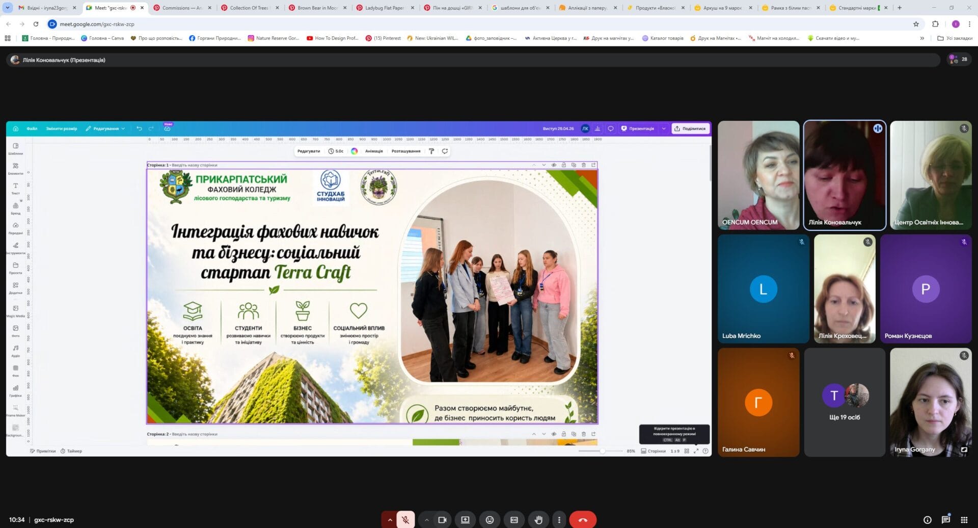Open the meeting details info icon
Image resolution: width=978 pixels, height=528 pixels.
(927, 519)
